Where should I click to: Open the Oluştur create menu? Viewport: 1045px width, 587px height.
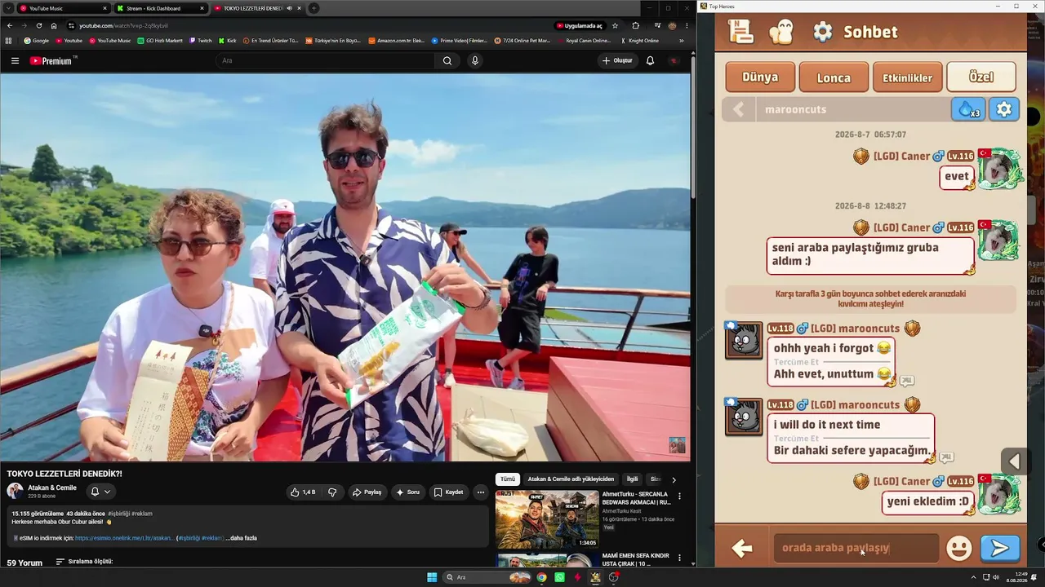pos(617,60)
